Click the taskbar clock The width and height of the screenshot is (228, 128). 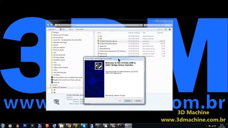[222, 126]
